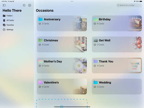Open the Mother's Day folder card
Image resolution: width=144 pixels, height=108 pixels.
pos(62,65)
